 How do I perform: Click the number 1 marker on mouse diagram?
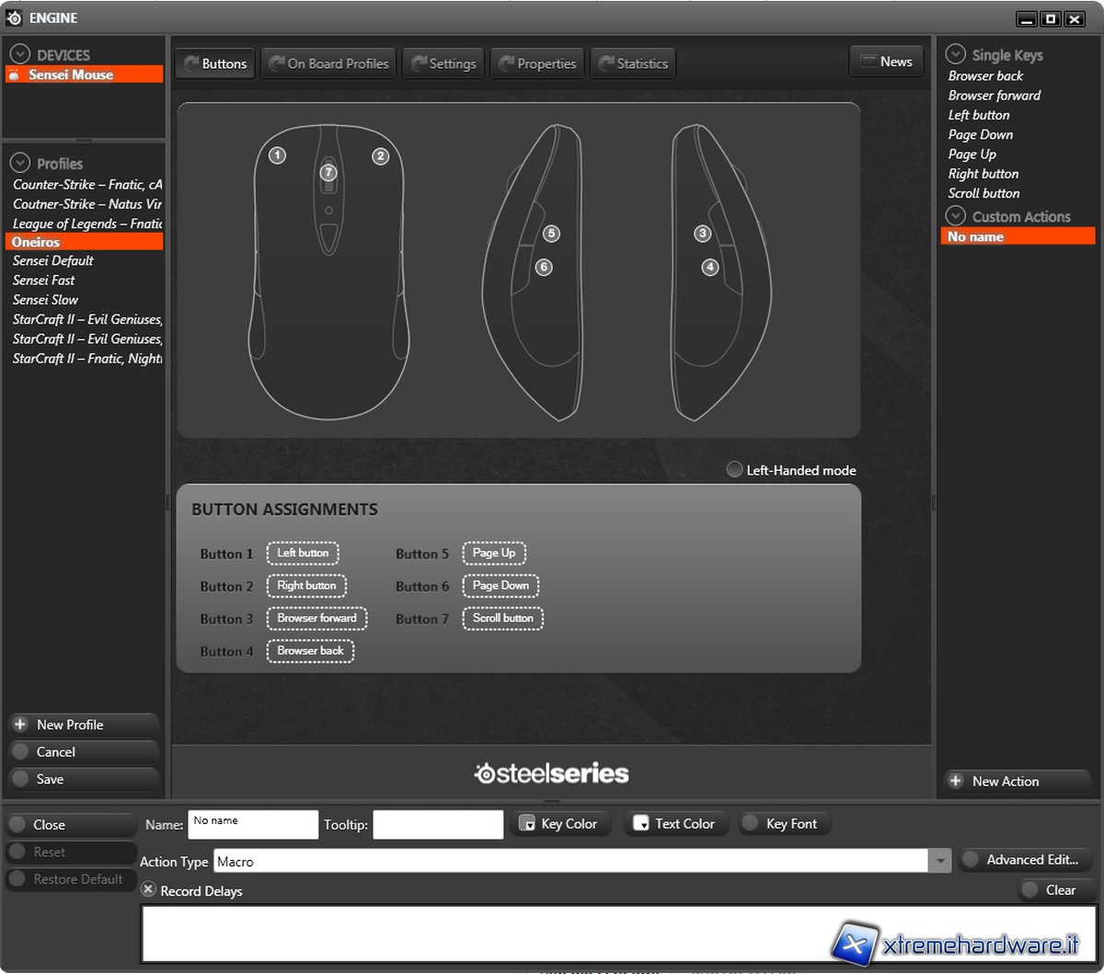pos(278,155)
